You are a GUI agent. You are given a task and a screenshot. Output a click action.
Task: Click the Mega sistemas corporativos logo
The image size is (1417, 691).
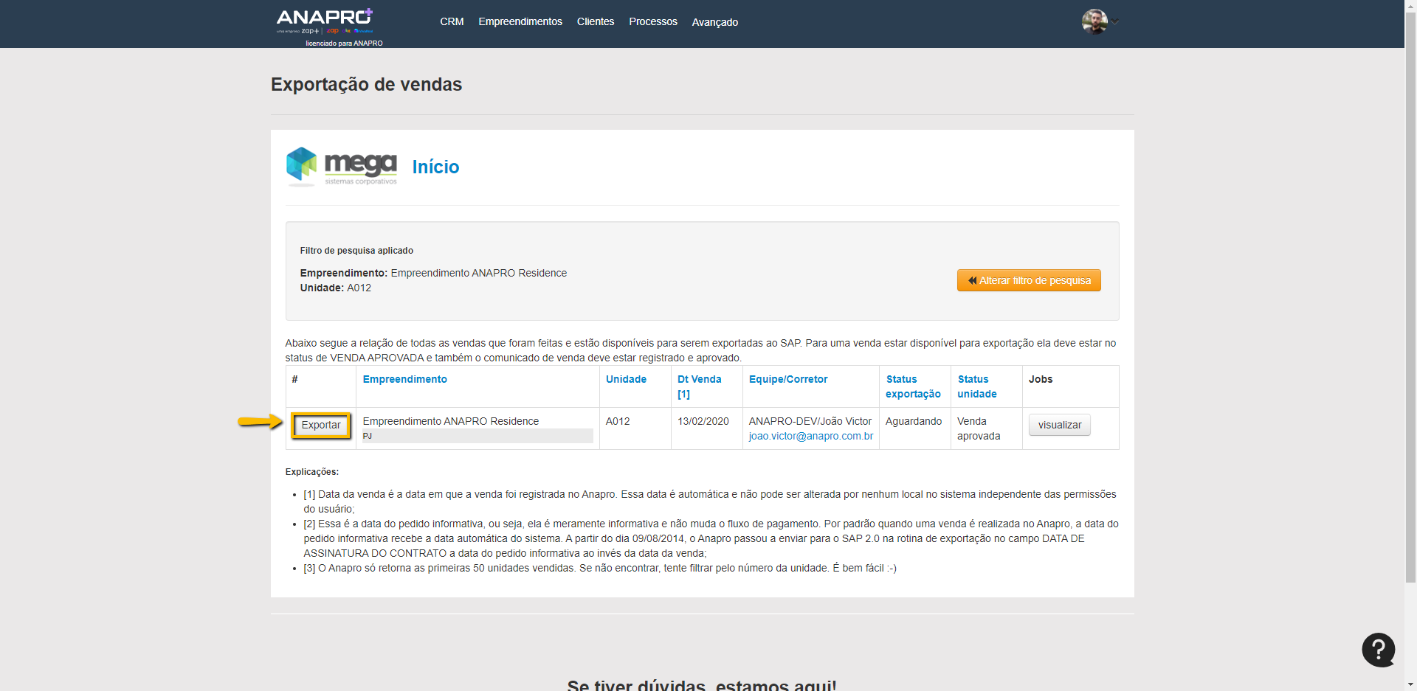(x=342, y=167)
